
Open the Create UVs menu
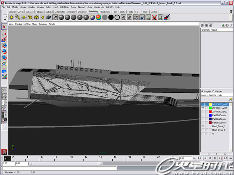99,7
